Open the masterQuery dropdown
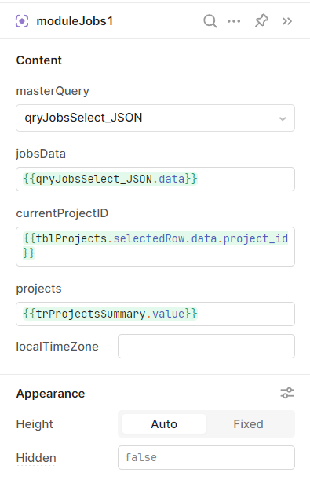Image resolution: width=310 pixels, height=487 pixels. pyautogui.click(x=155, y=118)
